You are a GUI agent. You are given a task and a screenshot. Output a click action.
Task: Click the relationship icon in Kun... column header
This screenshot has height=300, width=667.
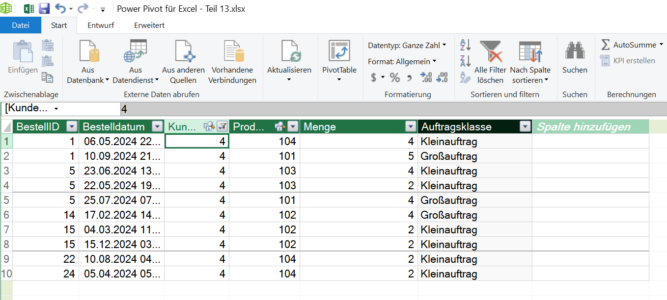(x=208, y=127)
